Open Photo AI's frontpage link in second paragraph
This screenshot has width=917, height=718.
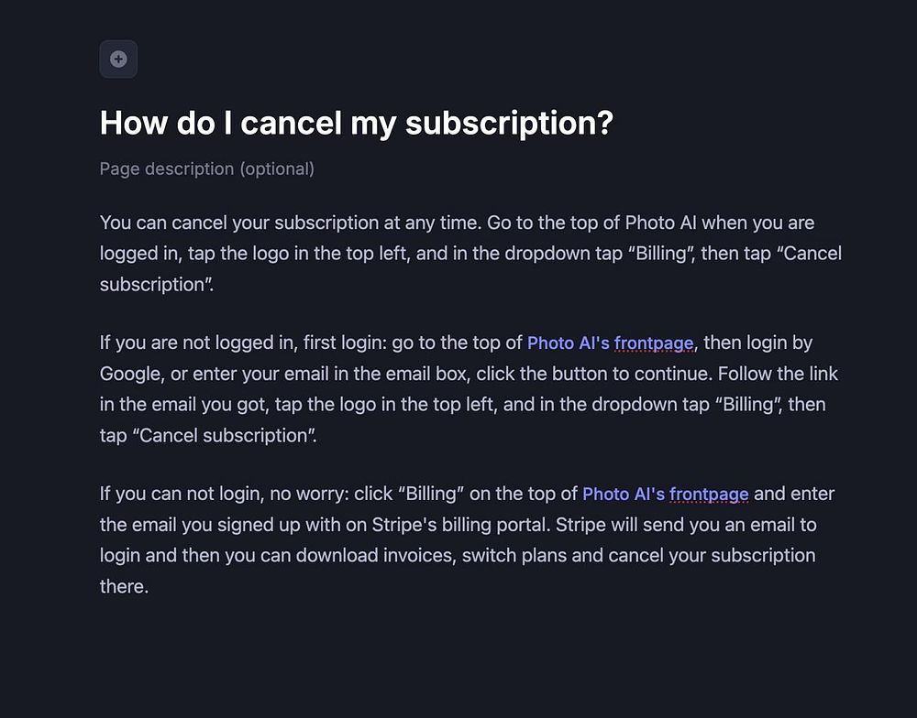[610, 343]
